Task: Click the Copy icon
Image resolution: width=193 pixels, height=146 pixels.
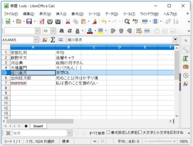Action: tap(76, 21)
